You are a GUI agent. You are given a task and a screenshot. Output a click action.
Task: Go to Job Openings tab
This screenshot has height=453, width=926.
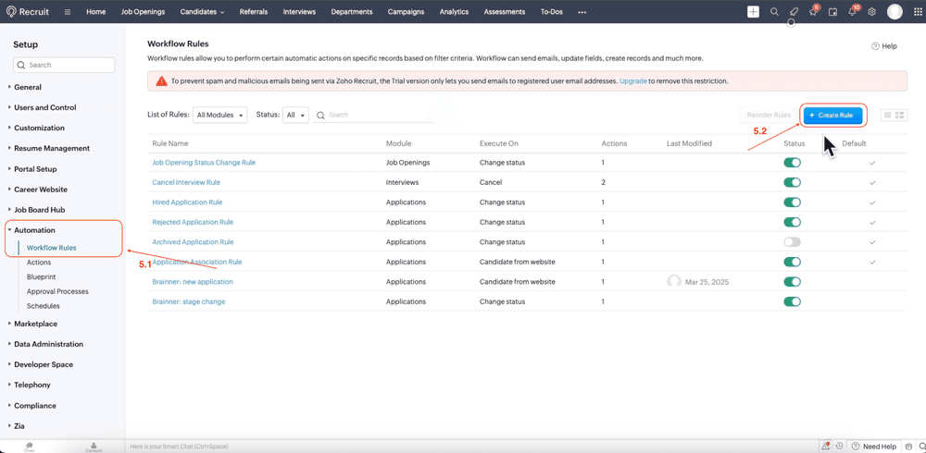(143, 12)
